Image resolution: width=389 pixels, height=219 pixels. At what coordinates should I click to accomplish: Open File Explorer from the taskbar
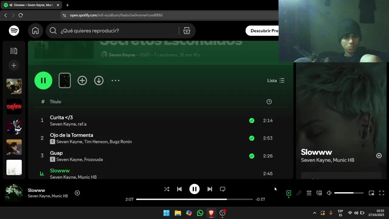pos(178,213)
